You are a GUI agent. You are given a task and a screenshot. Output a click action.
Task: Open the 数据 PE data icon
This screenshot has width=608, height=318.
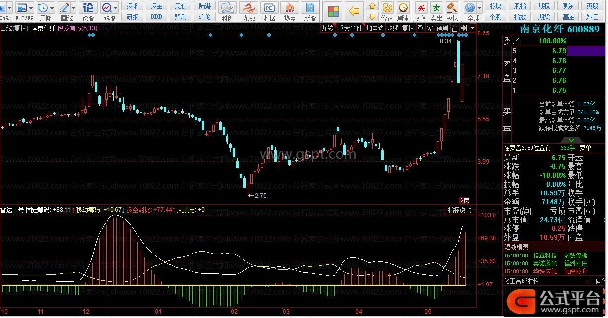click(269, 8)
